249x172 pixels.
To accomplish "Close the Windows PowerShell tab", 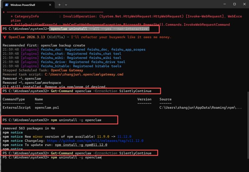I will coord(50,5).
